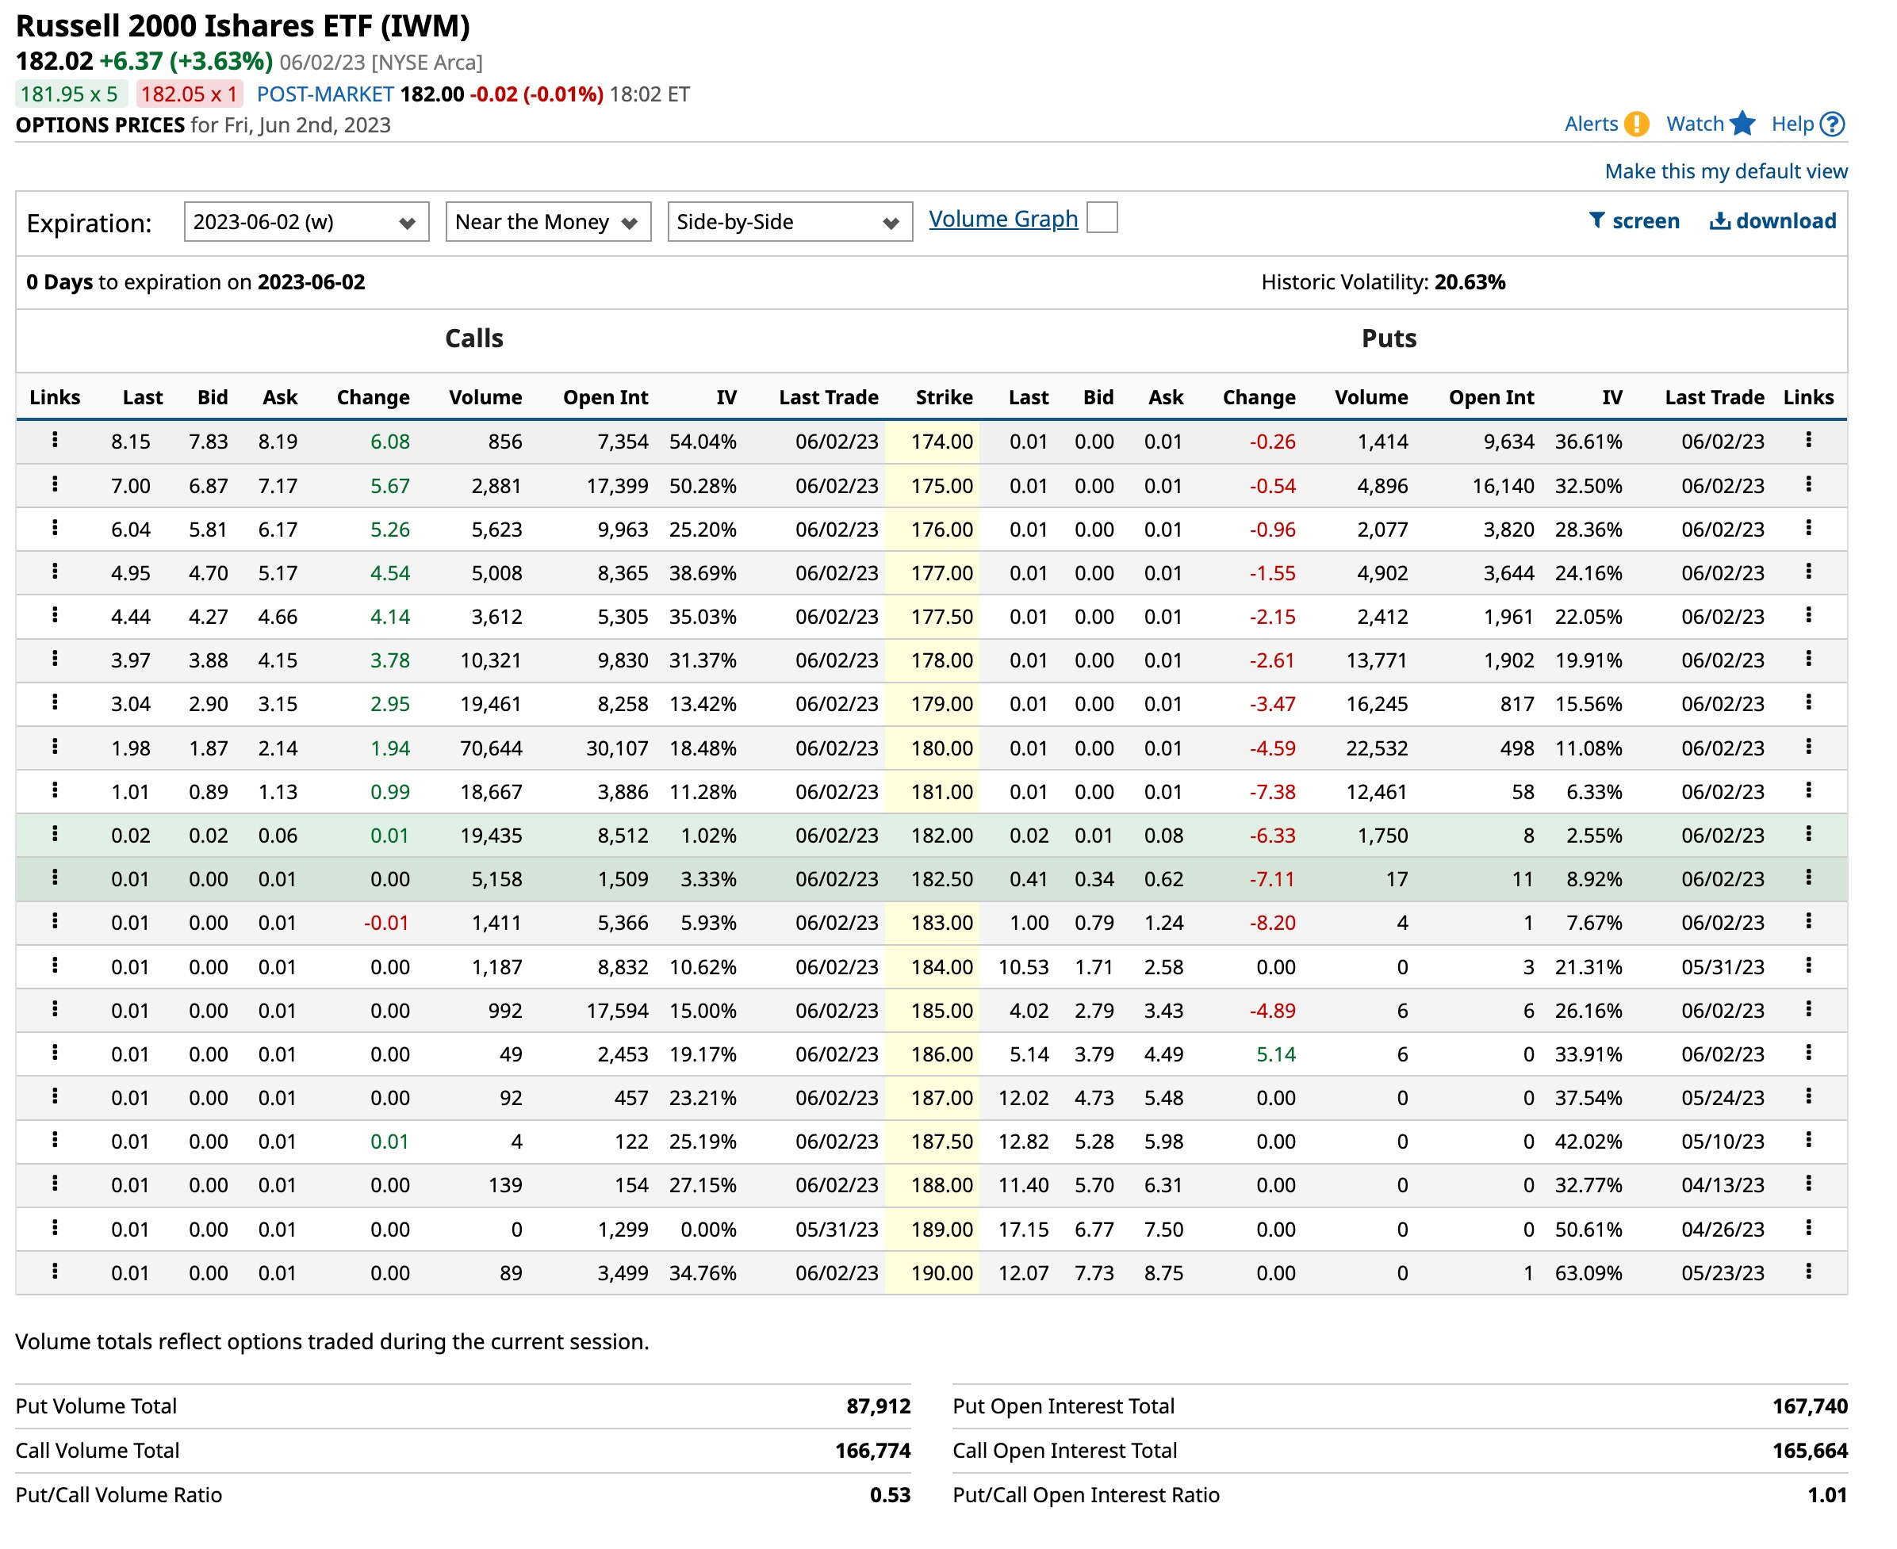Image resolution: width=1897 pixels, height=1549 pixels.
Task: Open the Expiration date dropdown
Action: pos(306,221)
